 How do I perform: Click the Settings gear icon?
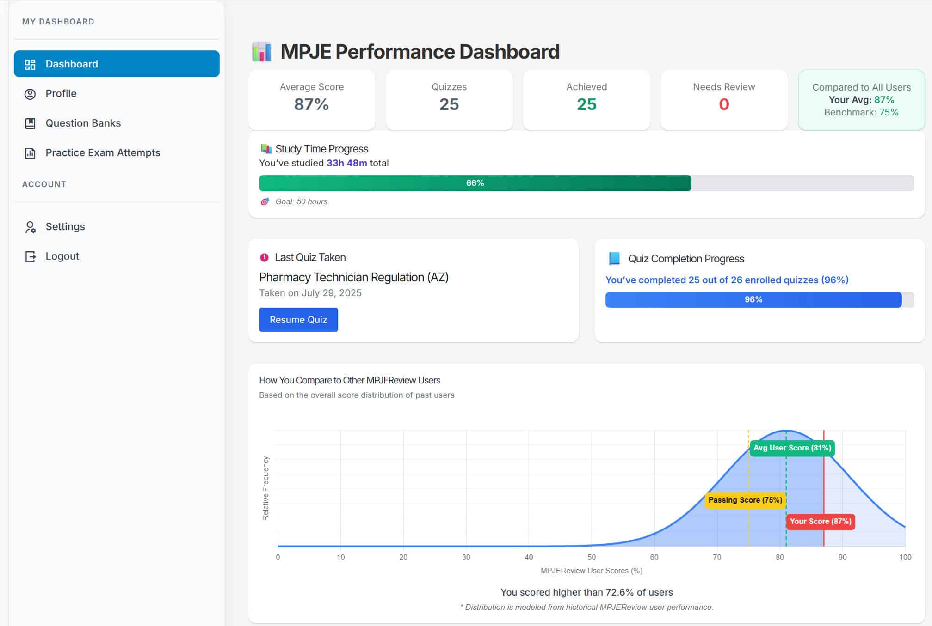coord(30,227)
